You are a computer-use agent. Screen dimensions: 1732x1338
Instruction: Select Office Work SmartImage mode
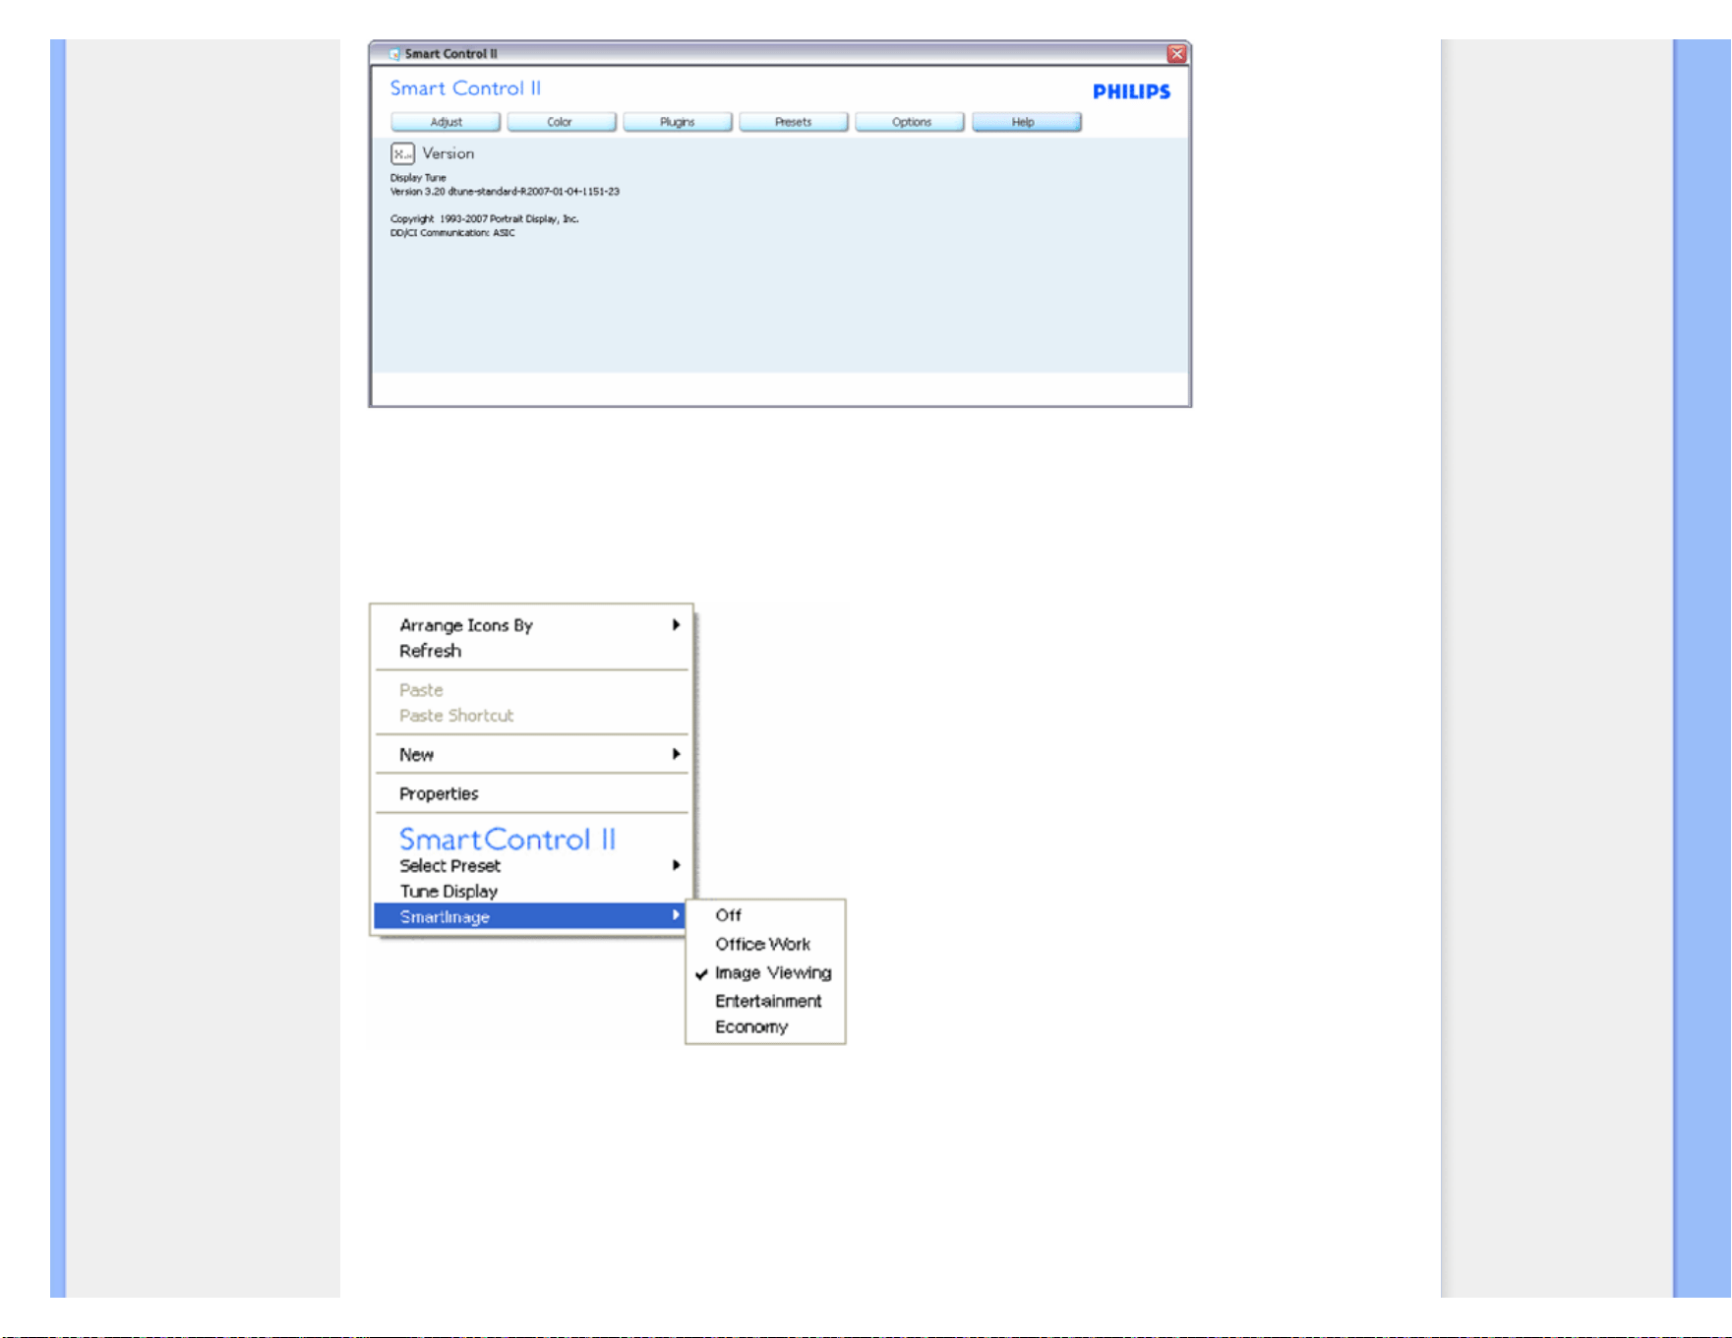765,944
